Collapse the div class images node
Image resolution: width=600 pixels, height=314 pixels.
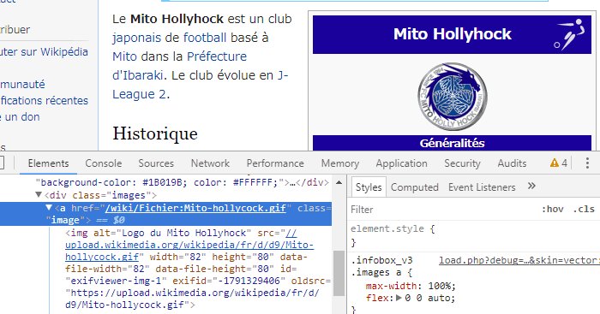[39, 195]
